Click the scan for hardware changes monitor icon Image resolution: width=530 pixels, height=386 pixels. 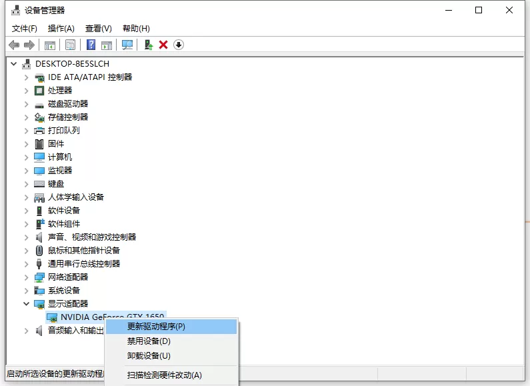coord(127,45)
